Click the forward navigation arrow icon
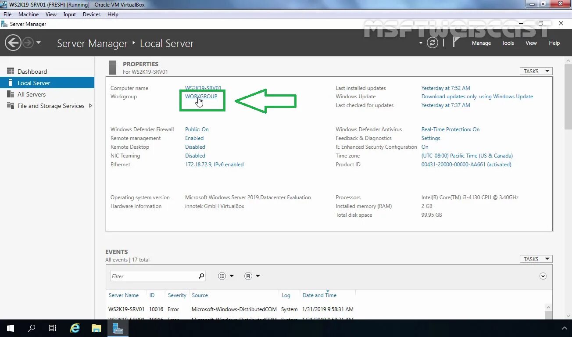This screenshot has width=572, height=337. tap(28, 43)
